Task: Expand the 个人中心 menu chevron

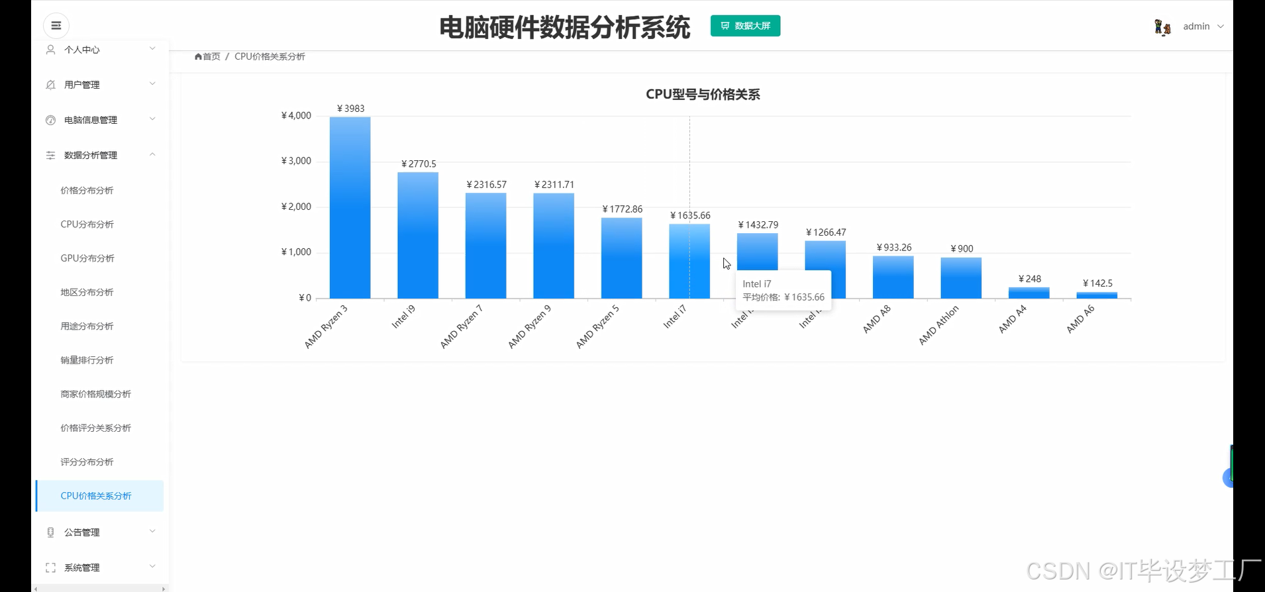Action: click(152, 48)
